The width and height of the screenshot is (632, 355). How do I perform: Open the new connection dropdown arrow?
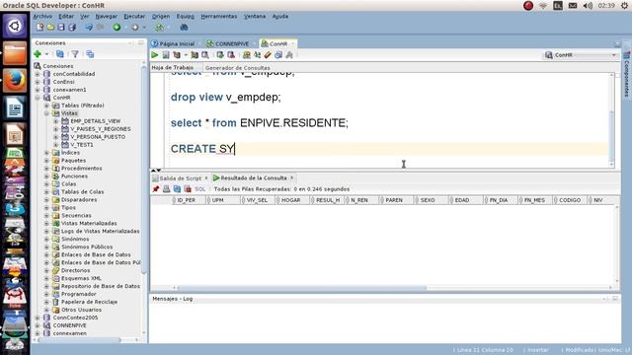[46, 54]
